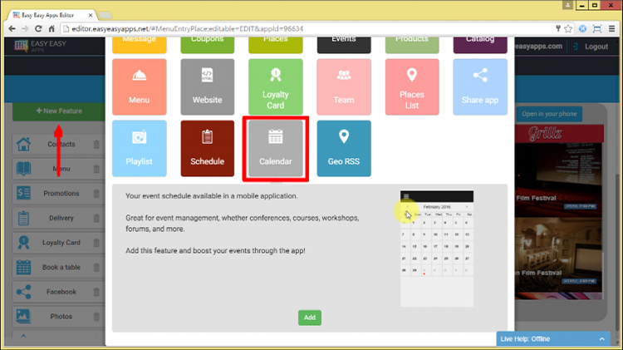
Task: Open the Book a table sidebar entry
Action: (58, 267)
